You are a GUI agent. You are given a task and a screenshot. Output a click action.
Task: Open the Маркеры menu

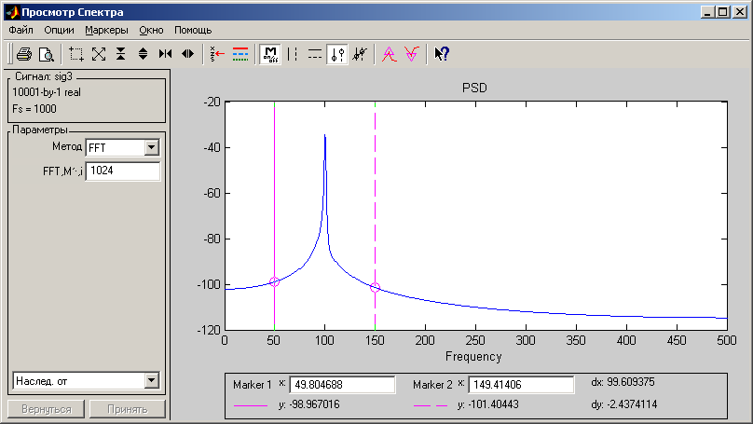[x=106, y=30]
